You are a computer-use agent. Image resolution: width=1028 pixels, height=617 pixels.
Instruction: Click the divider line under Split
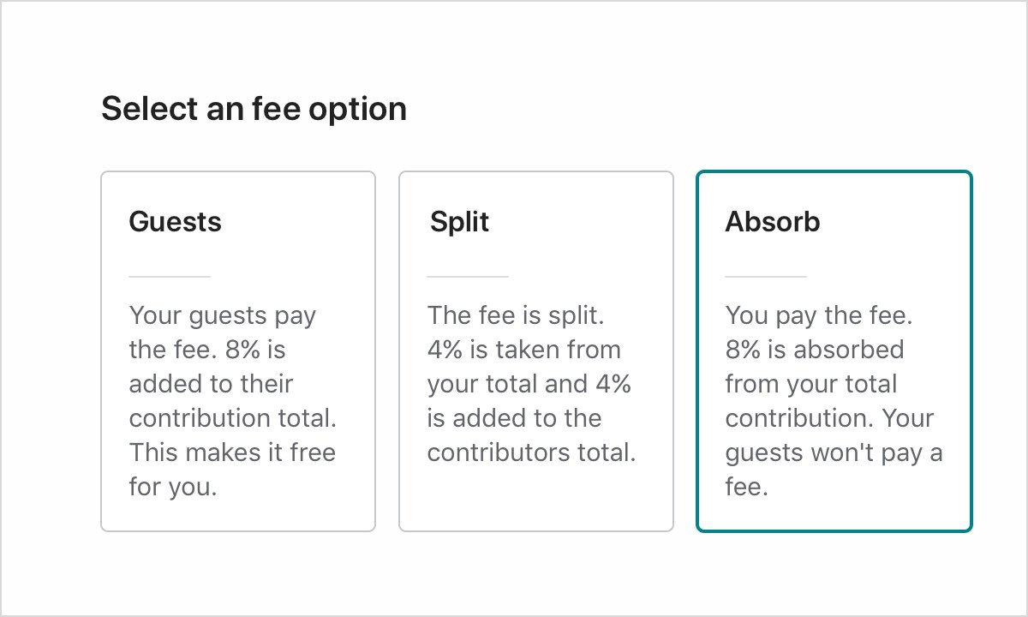point(468,276)
